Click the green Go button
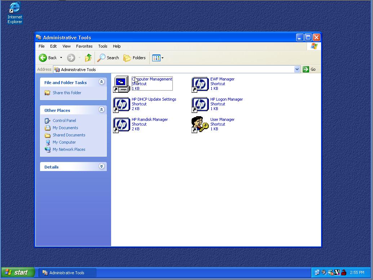This screenshot has height=280, width=373. click(x=309, y=69)
